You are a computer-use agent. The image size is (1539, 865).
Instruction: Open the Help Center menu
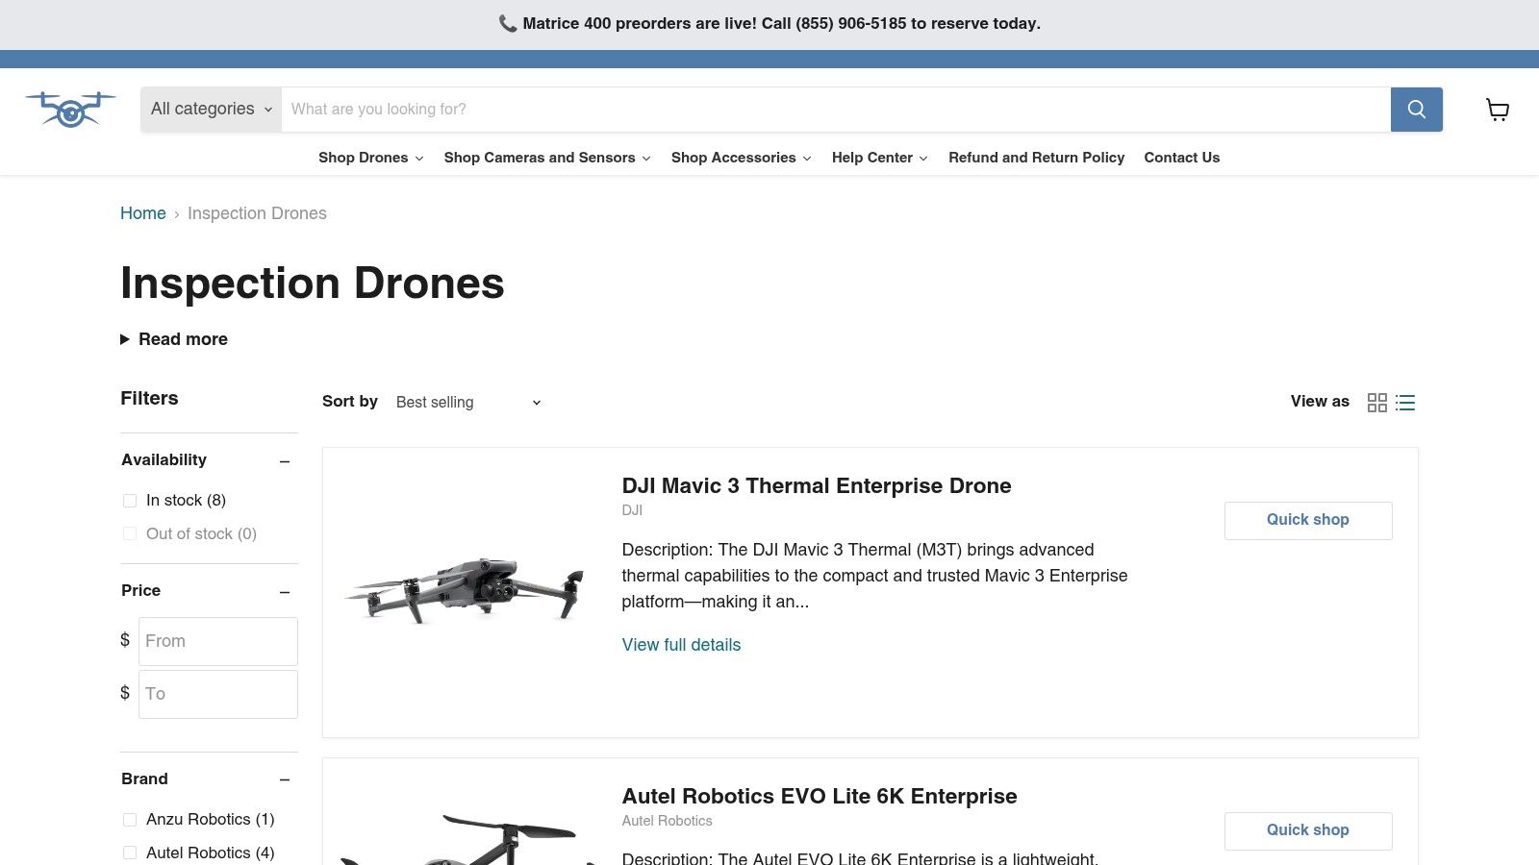880,158
